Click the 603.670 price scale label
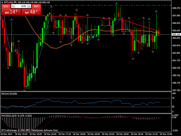The width and height of the screenshot is (181, 136). 176,46
